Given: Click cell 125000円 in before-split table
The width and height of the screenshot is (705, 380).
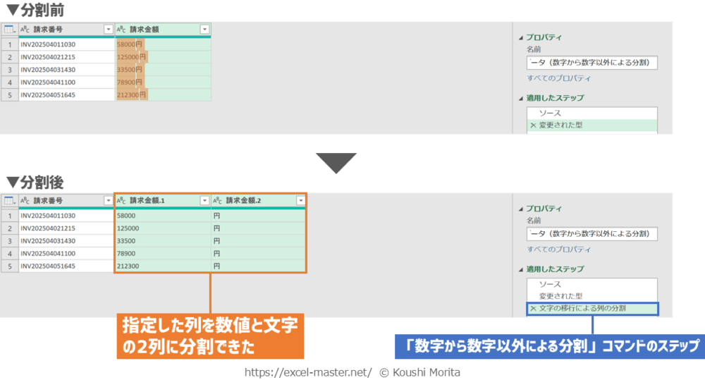Looking at the screenshot, I should pos(163,57).
